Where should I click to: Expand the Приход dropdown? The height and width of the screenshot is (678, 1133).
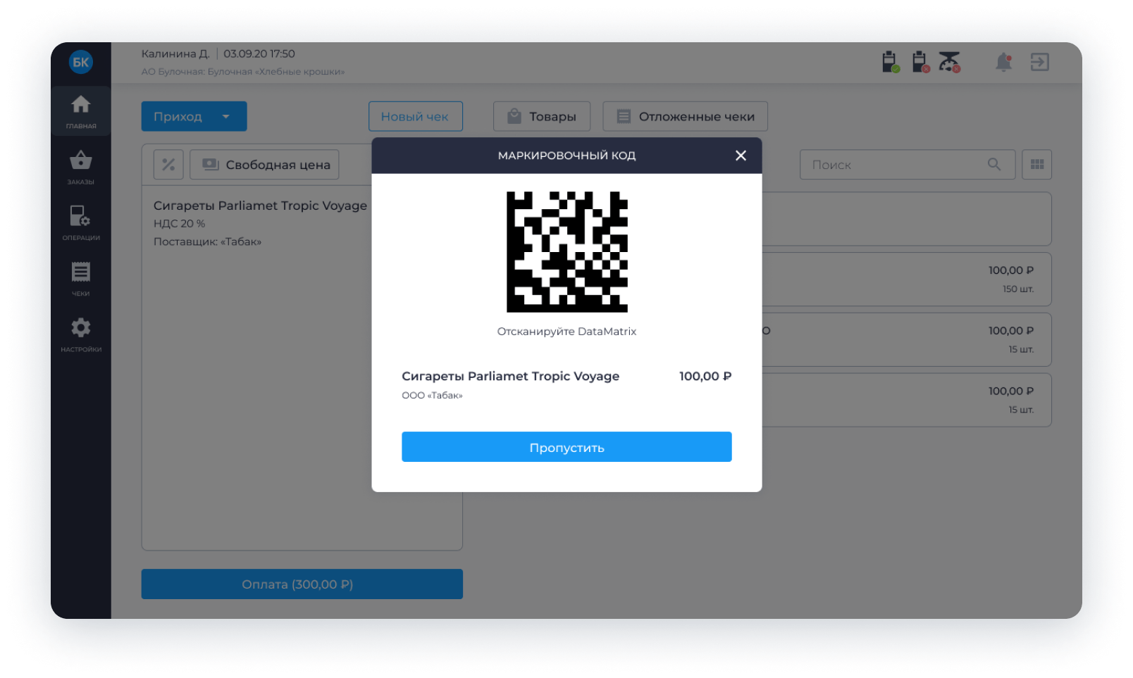(x=194, y=116)
